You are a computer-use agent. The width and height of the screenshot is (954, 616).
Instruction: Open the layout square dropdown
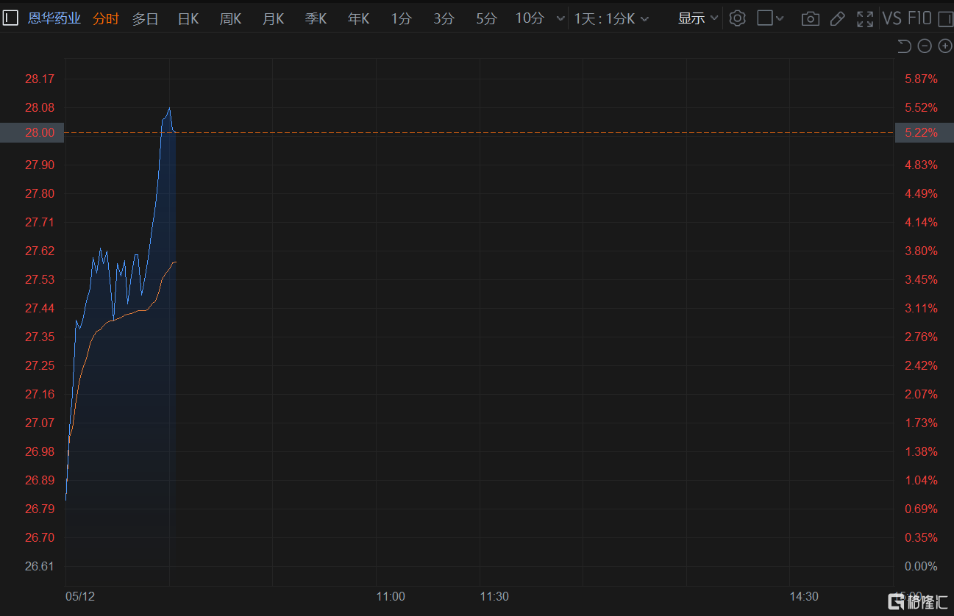(x=771, y=18)
